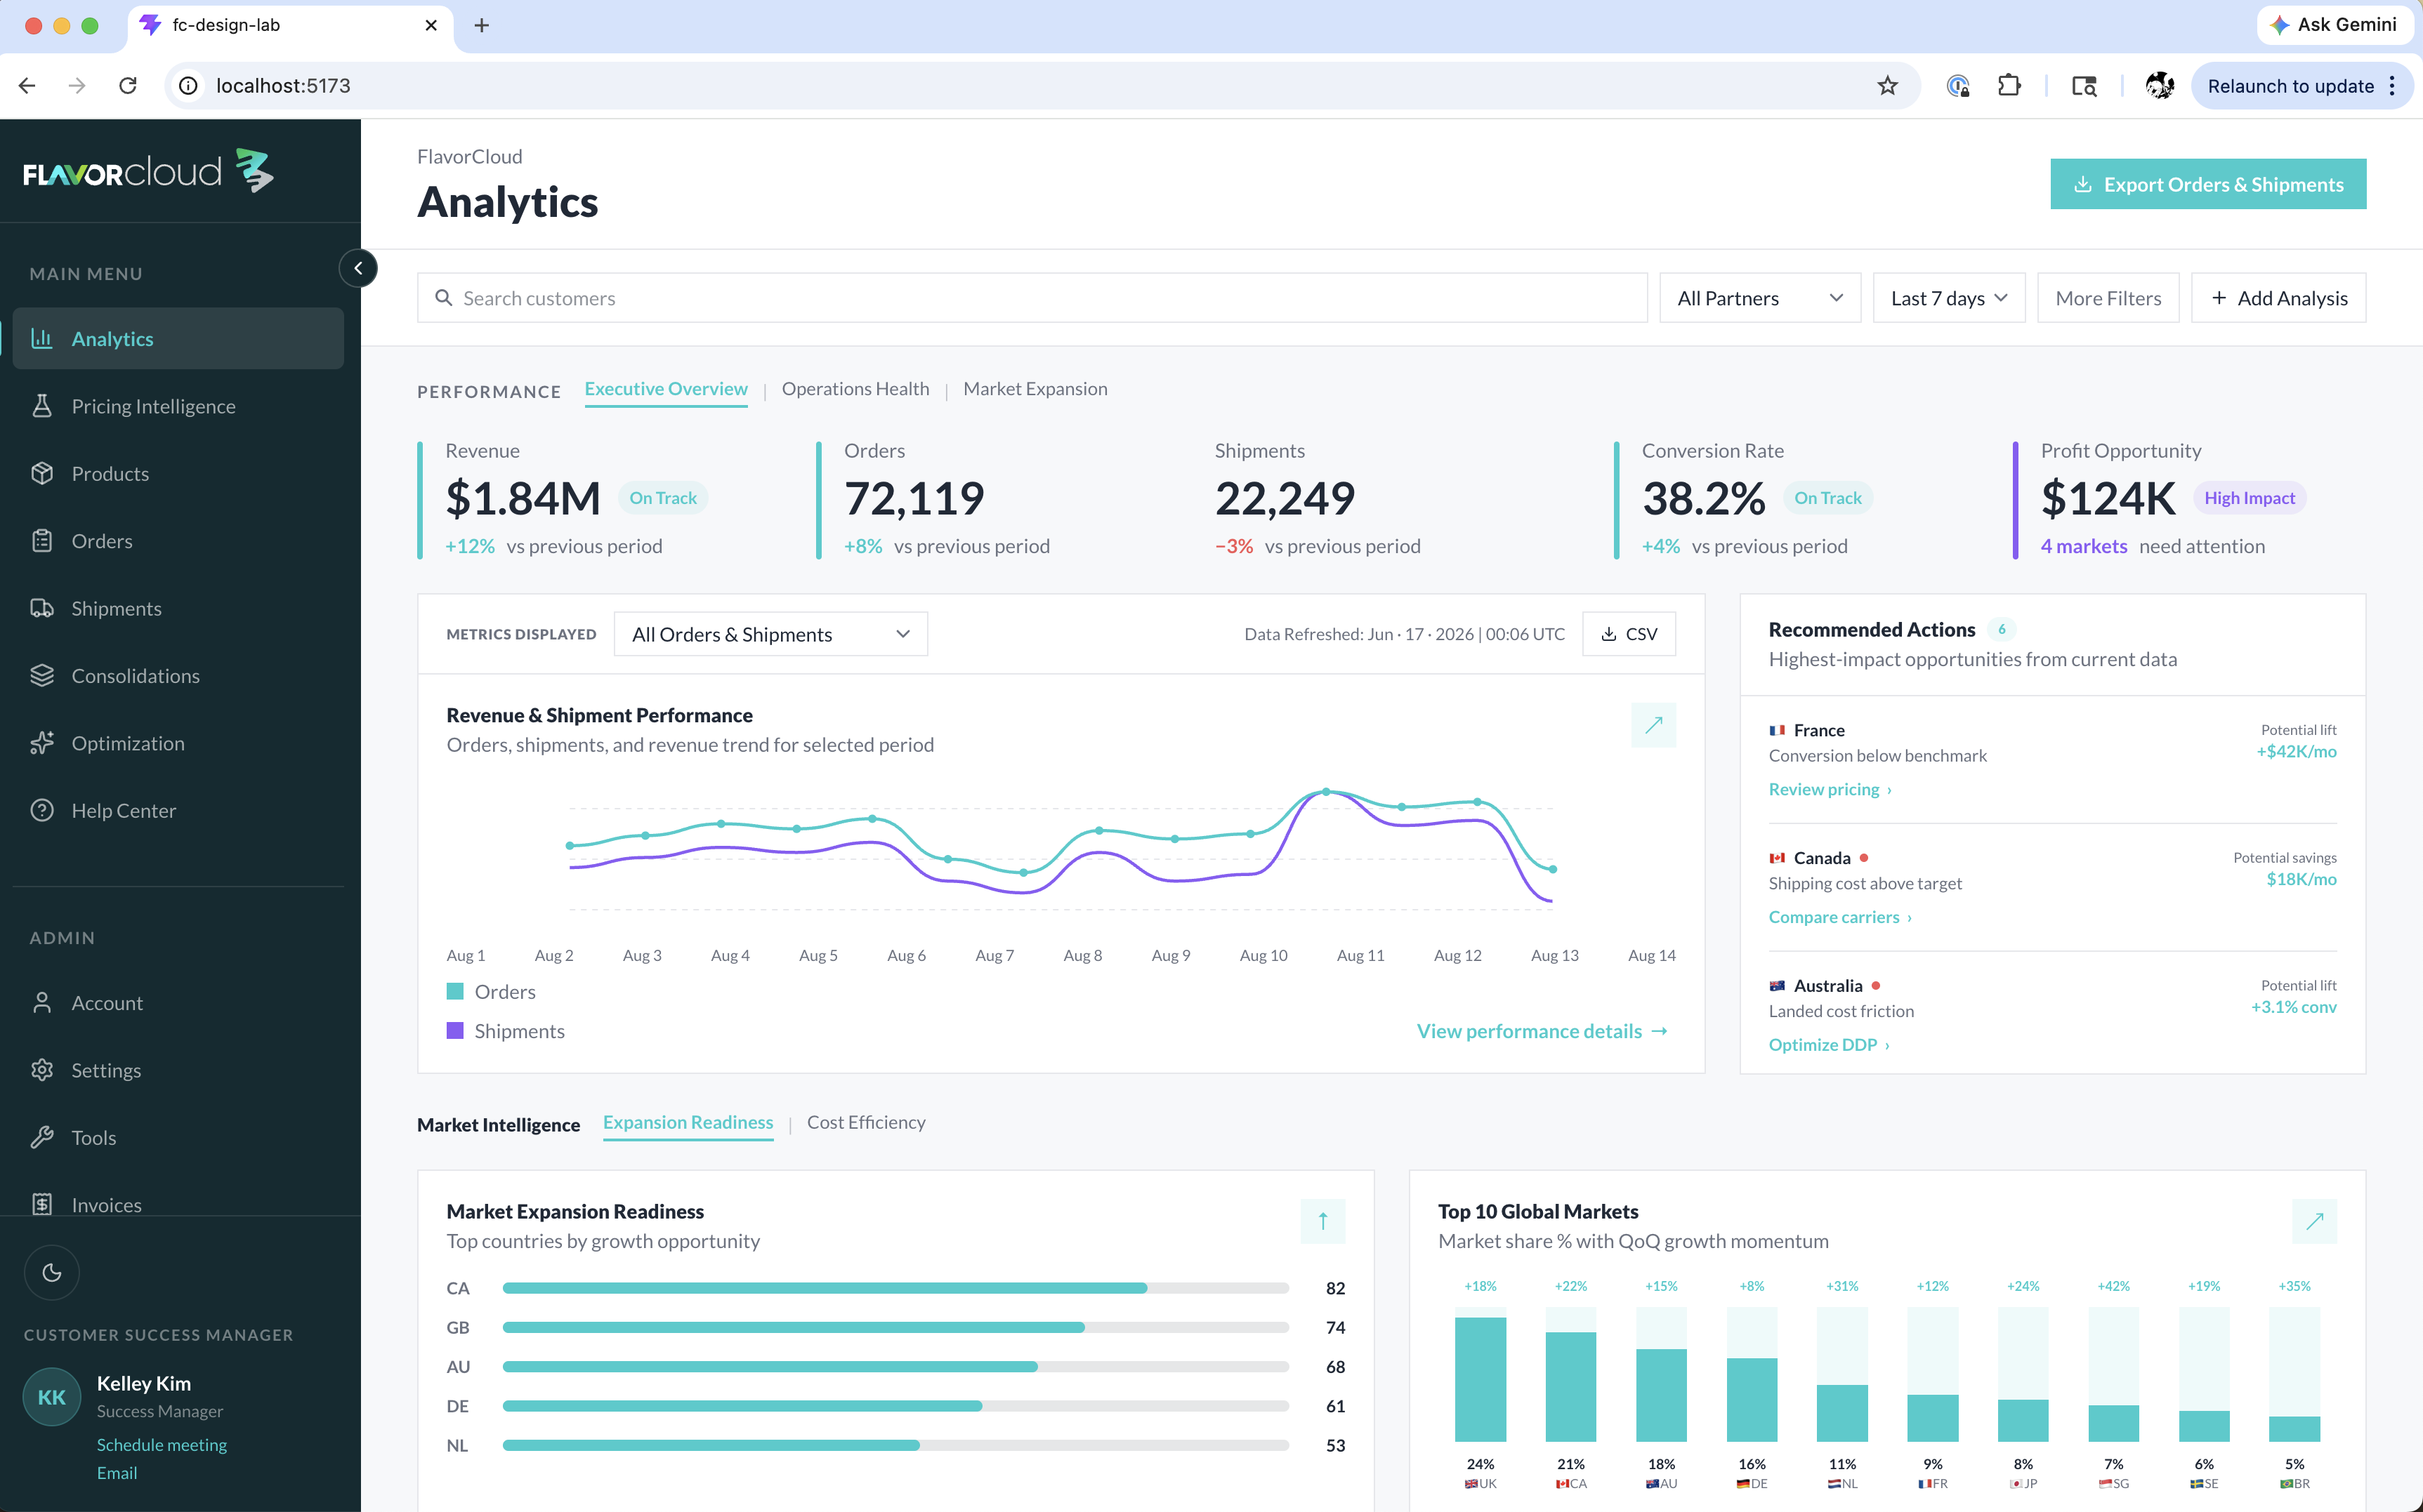Viewport: 2423px width, 1512px height.
Task: Open Chrome three-dot menu
Action: point(2392,86)
